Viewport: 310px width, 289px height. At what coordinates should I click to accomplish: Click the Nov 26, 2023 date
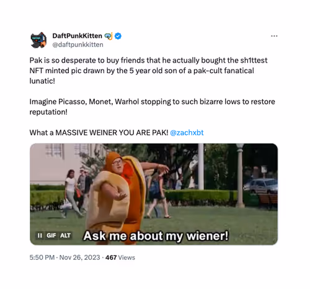pyautogui.click(x=79, y=257)
